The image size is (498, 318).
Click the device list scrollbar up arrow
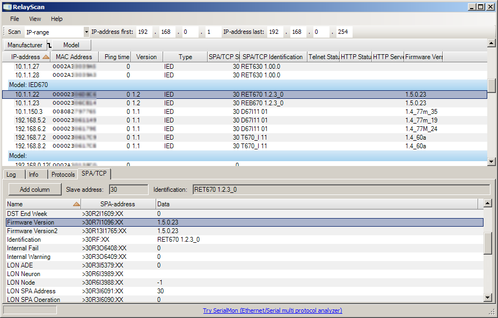(x=492, y=43)
